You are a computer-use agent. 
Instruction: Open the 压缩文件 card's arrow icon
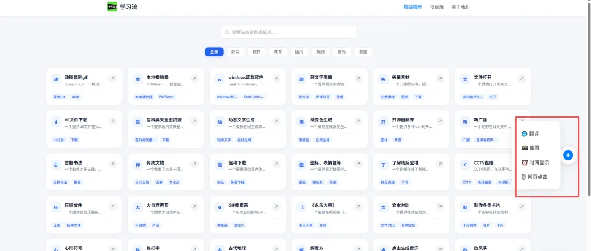point(113,207)
